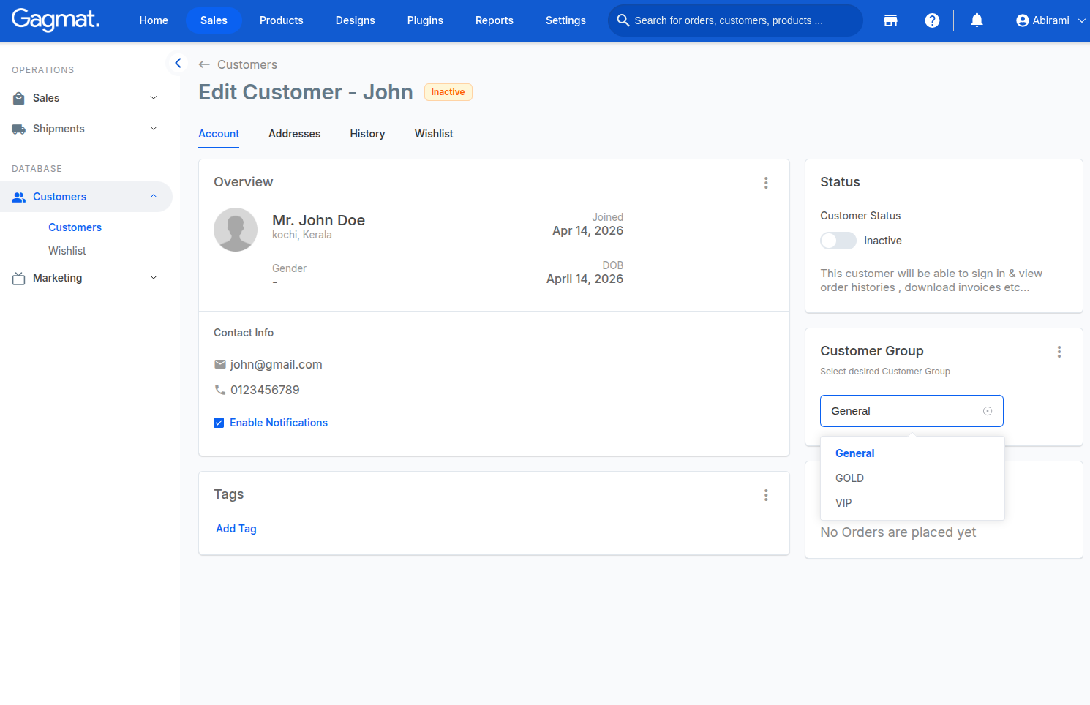Switch to the Addresses tab
This screenshot has height=705, width=1090.
(x=294, y=134)
